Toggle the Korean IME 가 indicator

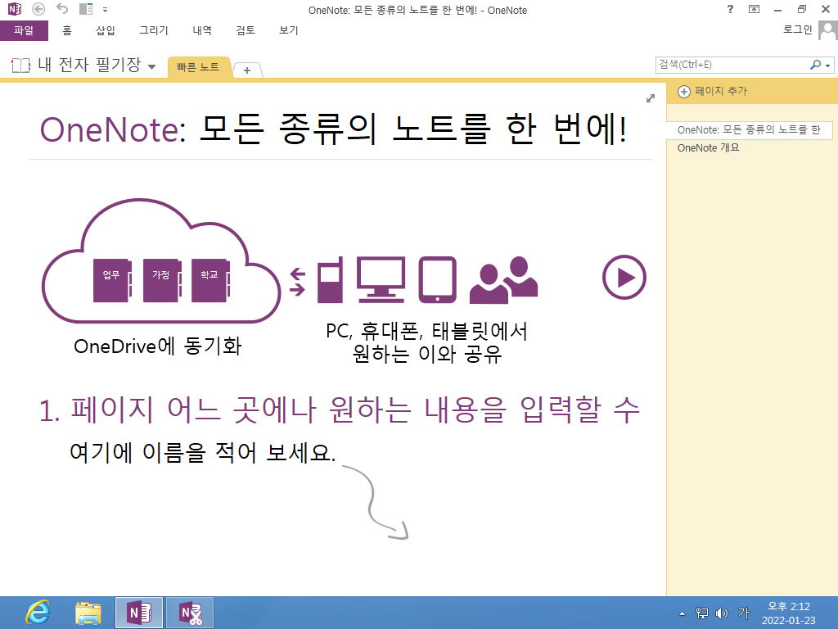pyautogui.click(x=744, y=613)
